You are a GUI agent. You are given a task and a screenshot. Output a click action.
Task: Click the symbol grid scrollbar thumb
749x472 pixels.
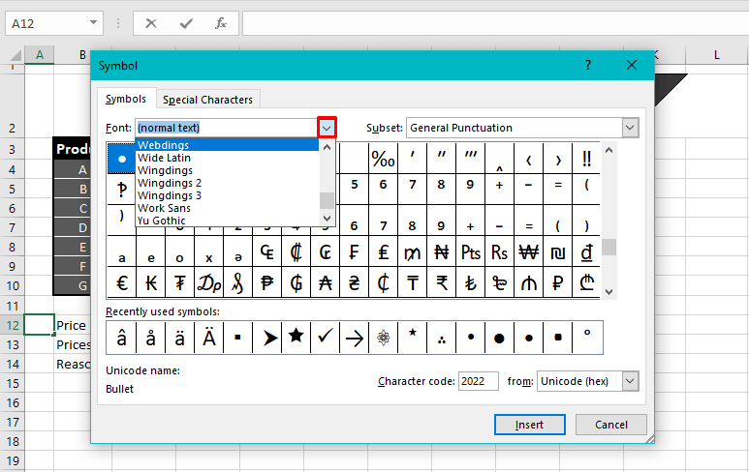[609, 247]
